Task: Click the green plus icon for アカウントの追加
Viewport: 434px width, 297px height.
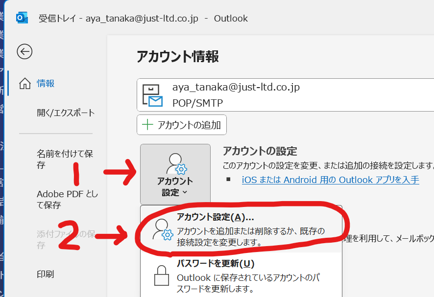Action: (147, 125)
